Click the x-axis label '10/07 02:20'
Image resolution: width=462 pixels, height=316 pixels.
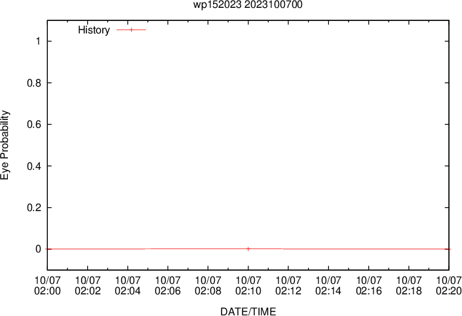click(449, 285)
